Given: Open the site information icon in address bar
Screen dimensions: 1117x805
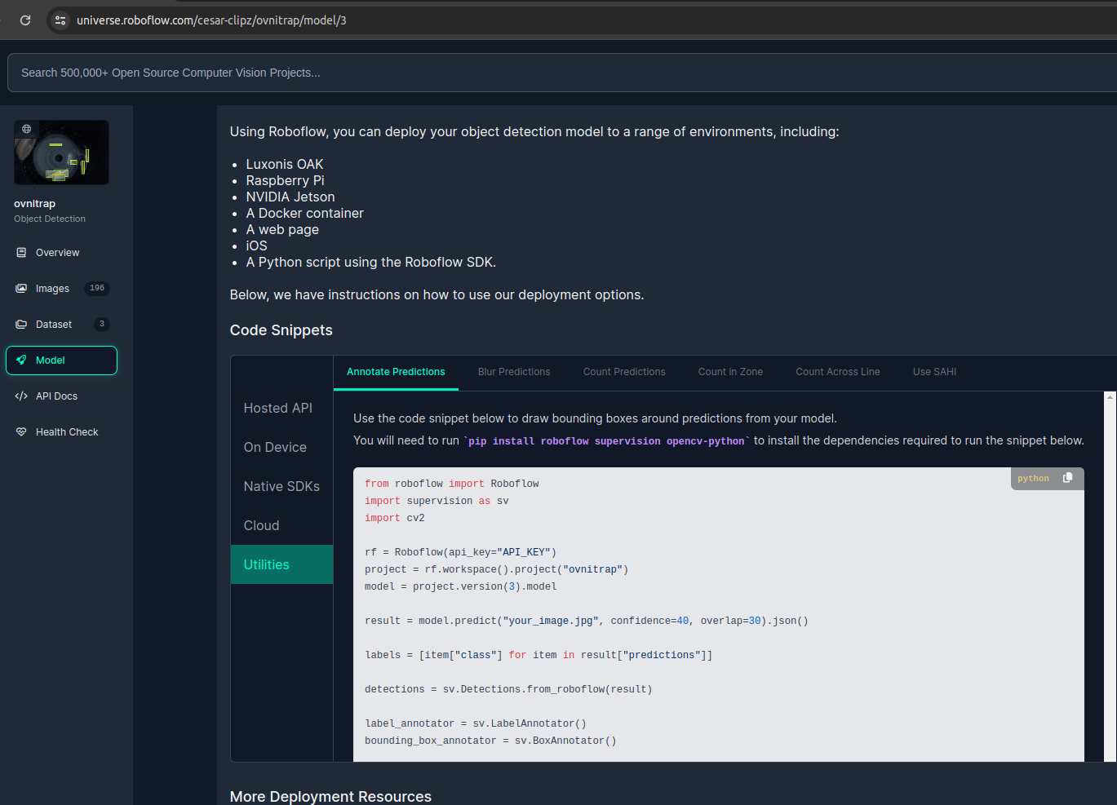Looking at the screenshot, I should 60,20.
